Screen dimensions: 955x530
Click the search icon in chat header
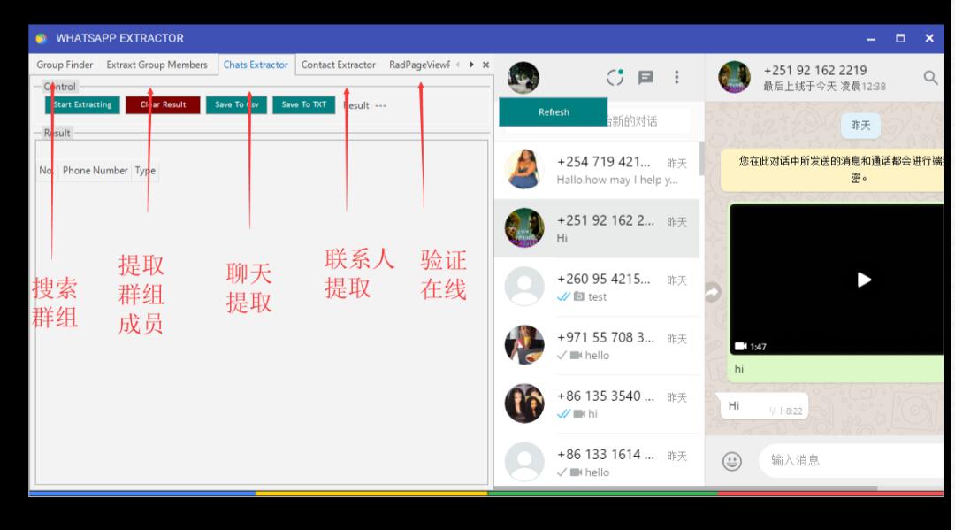click(x=930, y=78)
